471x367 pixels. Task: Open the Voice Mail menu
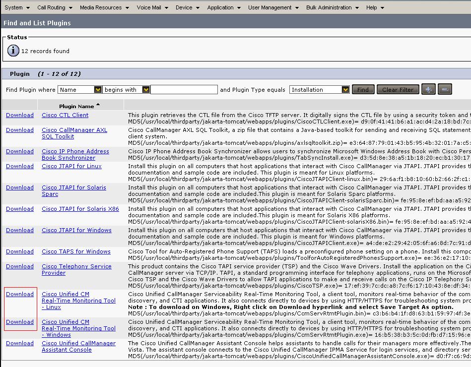[x=152, y=7]
